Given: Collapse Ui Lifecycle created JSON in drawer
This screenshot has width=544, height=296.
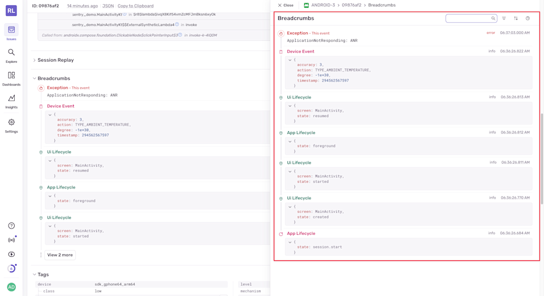Looking at the screenshot, I should [290, 207].
